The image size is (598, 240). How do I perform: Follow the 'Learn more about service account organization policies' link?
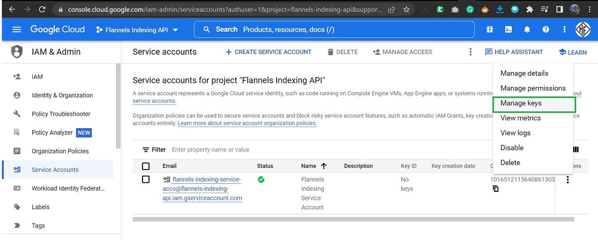click(x=247, y=123)
